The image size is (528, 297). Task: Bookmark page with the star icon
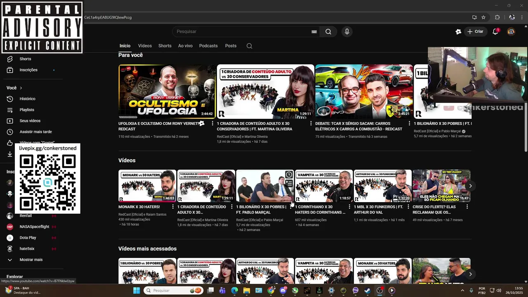pyautogui.click(x=483, y=17)
